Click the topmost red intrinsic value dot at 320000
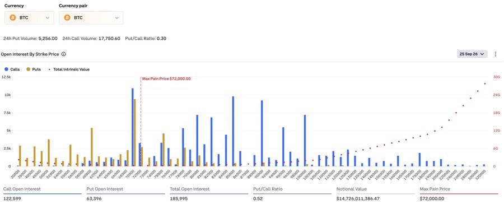 pyautogui.click(x=485, y=83)
